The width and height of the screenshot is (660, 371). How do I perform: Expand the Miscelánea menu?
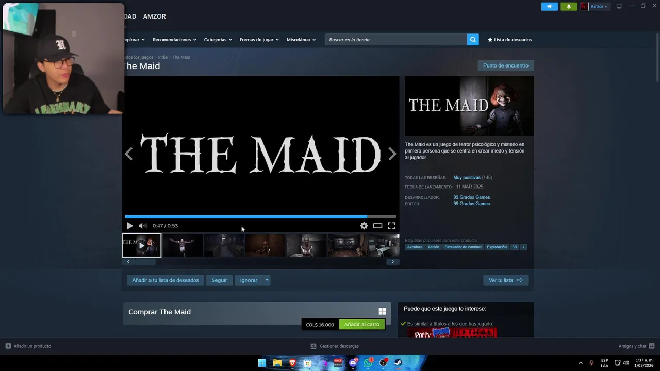tap(301, 40)
